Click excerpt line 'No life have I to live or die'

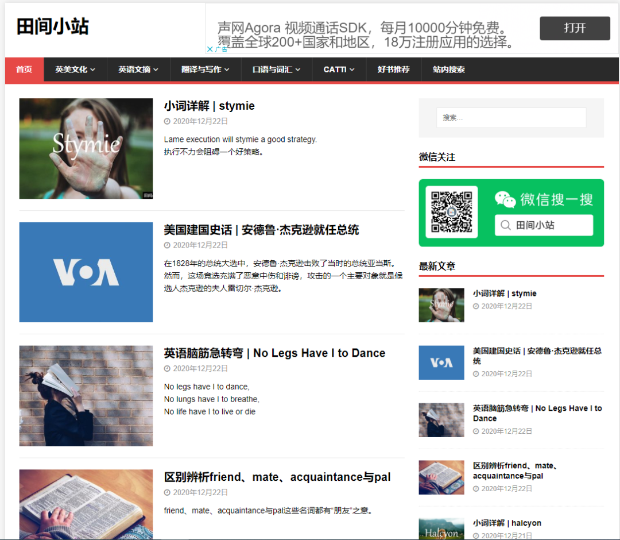(x=210, y=412)
